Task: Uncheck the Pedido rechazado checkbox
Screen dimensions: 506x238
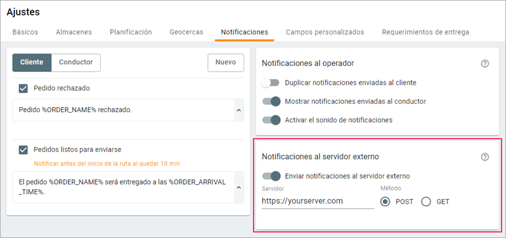Action: point(23,88)
